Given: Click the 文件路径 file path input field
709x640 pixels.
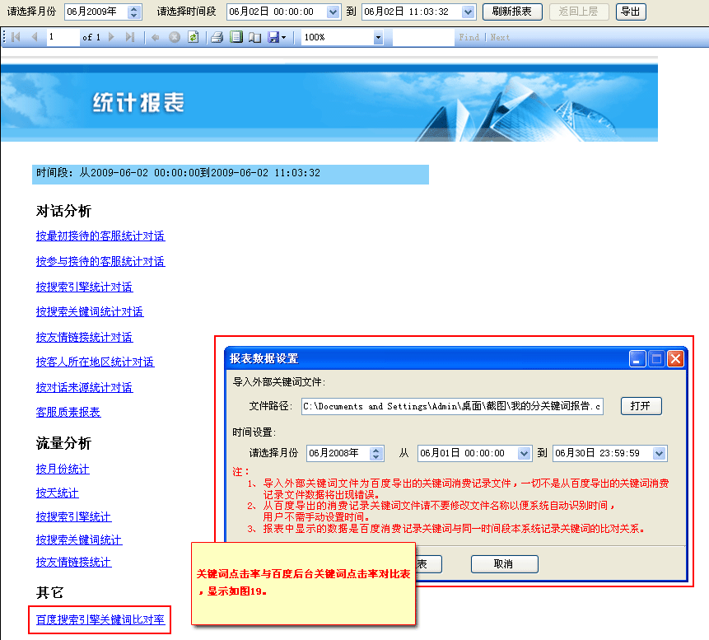Looking at the screenshot, I should tap(451, 406).
